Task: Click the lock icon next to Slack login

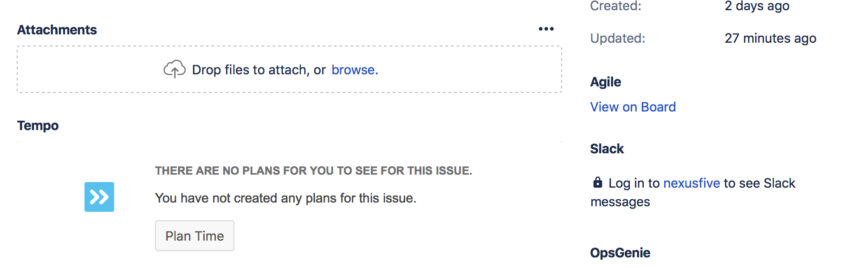Action: (598, 183)
